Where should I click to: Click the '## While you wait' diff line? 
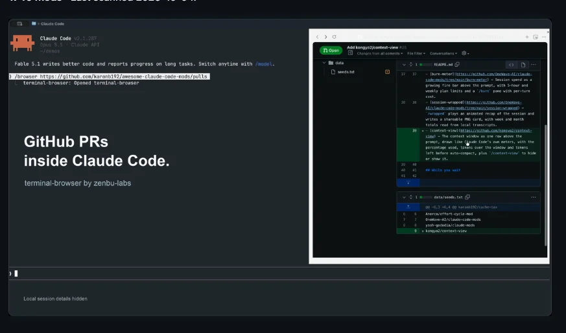tap(443, 170)
